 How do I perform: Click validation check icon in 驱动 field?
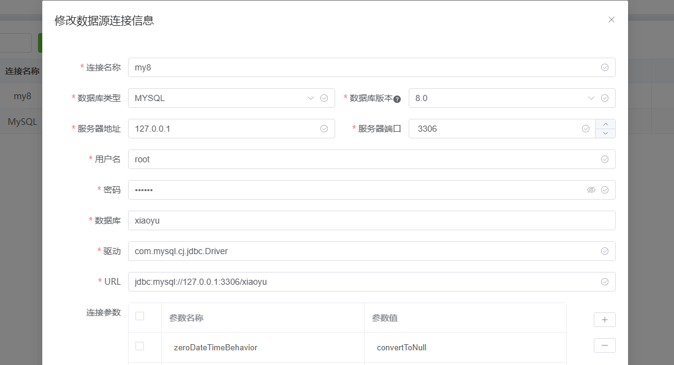coord(604,251)
